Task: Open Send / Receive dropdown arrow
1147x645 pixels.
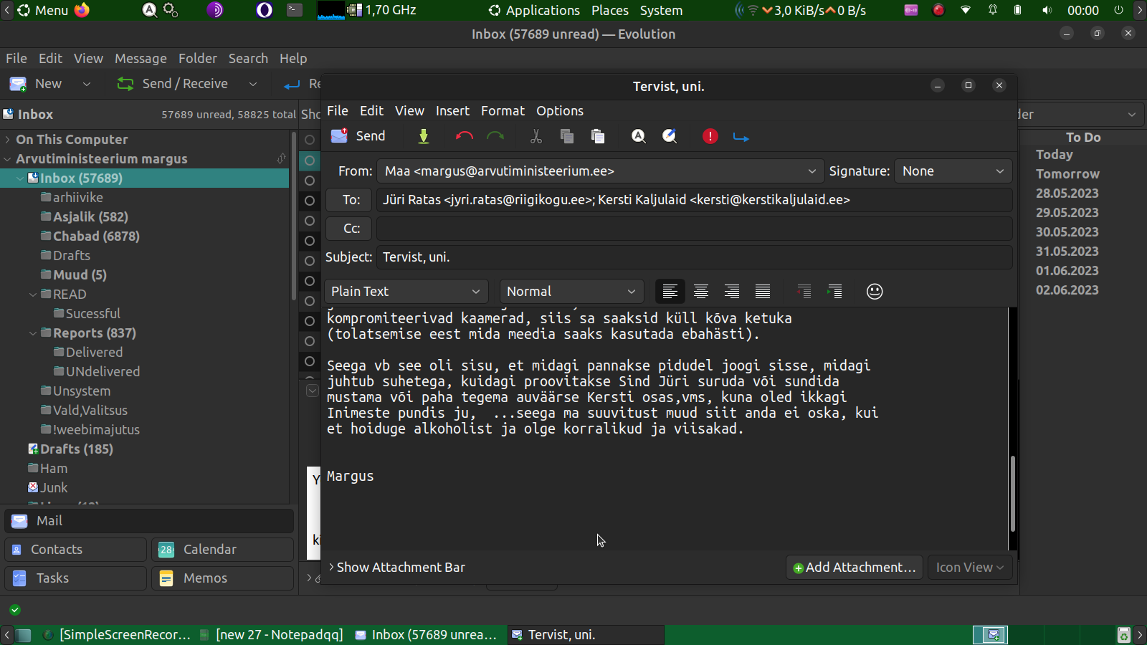Action: click(253, 84)
